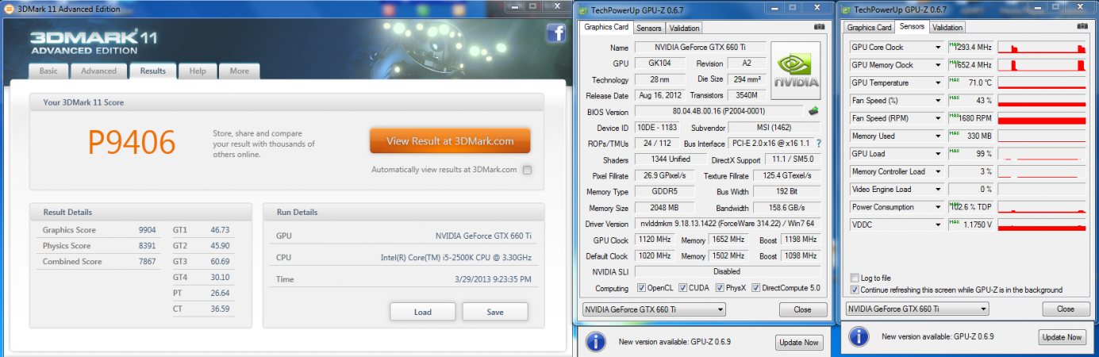This screenshot has width=1099, height=357.
Task: Click the screenshot camera icon in the Sensors GPU-Z window
Action: [x=1082, y=26]
